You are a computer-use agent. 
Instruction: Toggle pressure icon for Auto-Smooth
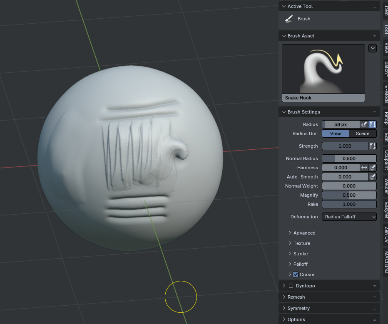(x=373, y=177)
